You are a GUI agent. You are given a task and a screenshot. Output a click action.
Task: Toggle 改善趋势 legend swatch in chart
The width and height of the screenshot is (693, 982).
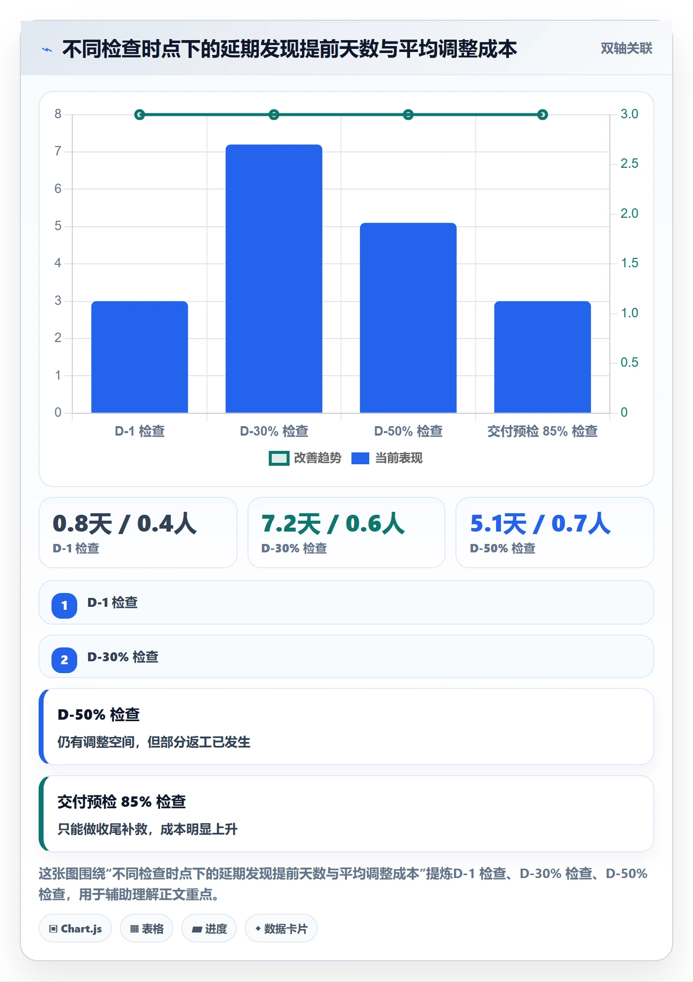click(279, 458)
